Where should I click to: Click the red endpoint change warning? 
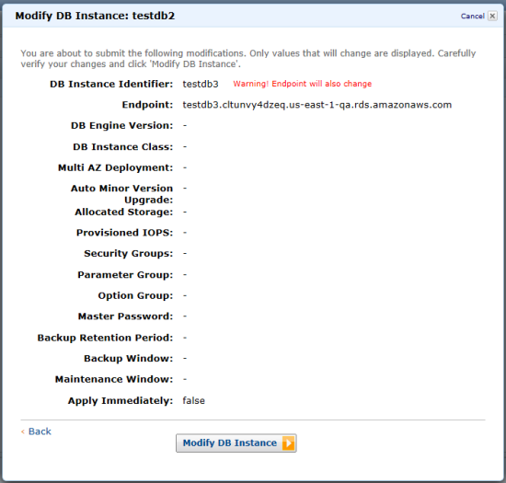click(x=303, y=84)
